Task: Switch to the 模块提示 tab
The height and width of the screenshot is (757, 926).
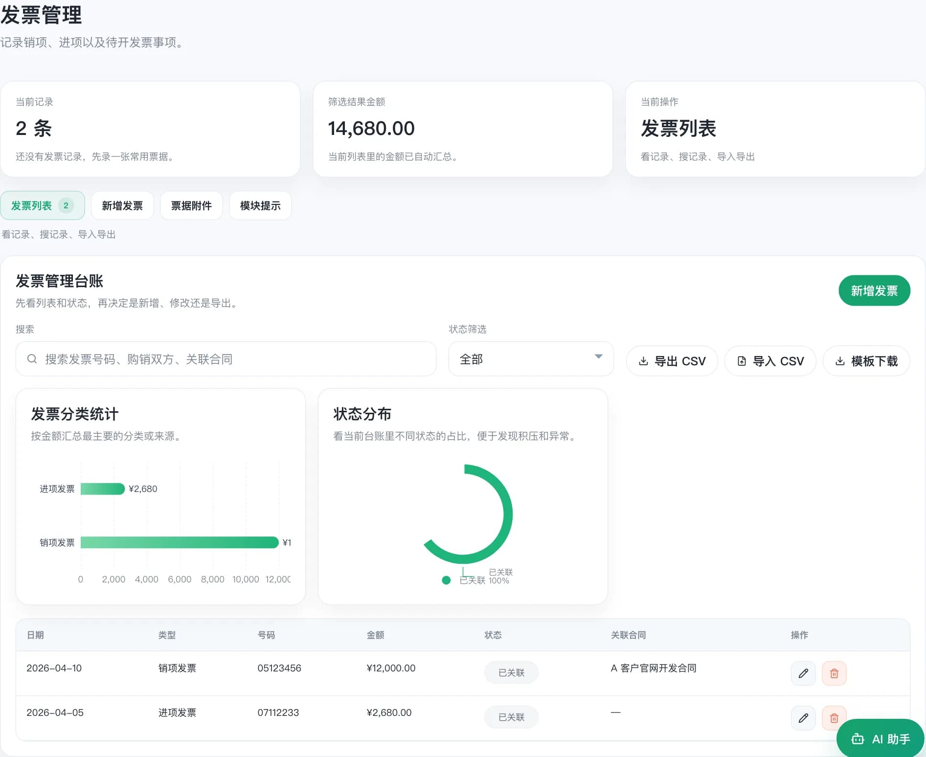Action: tap(260, 205)
